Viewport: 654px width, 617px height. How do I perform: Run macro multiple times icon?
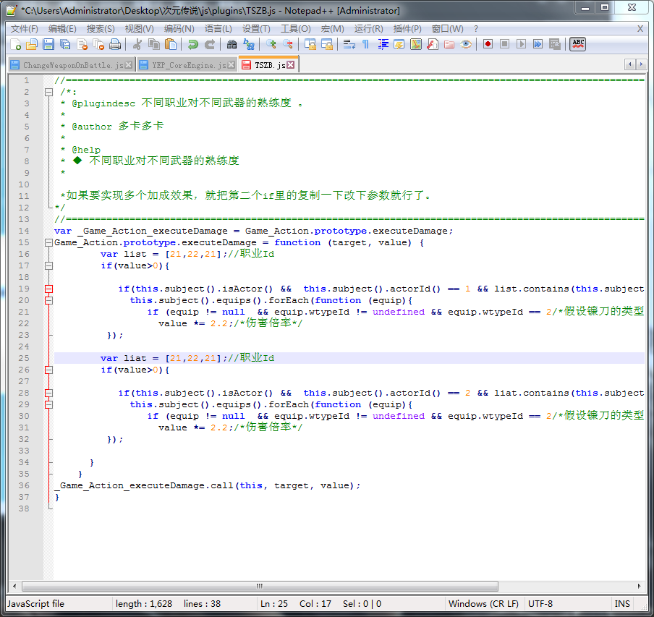538,44
